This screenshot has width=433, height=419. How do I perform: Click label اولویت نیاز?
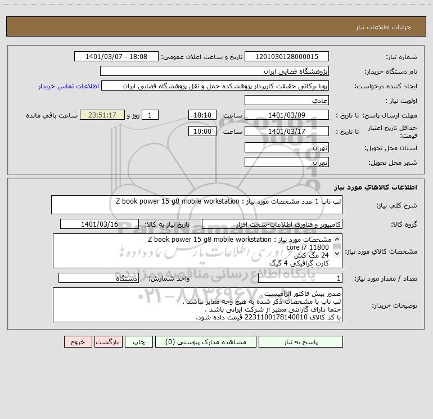pos(402,101)
